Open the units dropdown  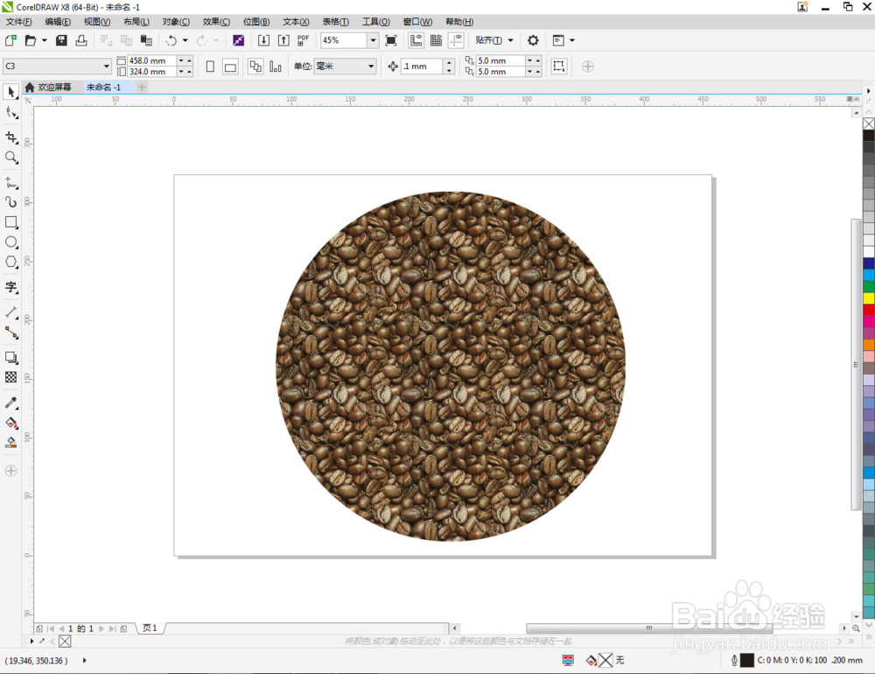(371, 66)
